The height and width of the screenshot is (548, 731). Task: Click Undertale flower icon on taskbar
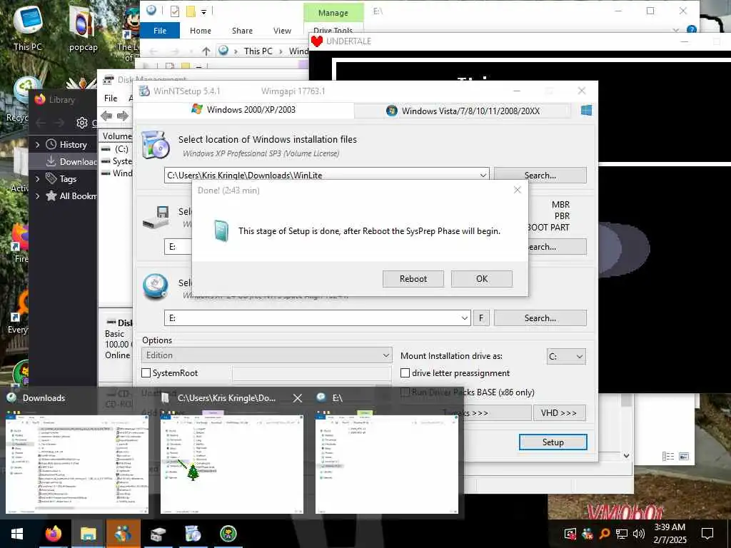(x=228, y=534)
